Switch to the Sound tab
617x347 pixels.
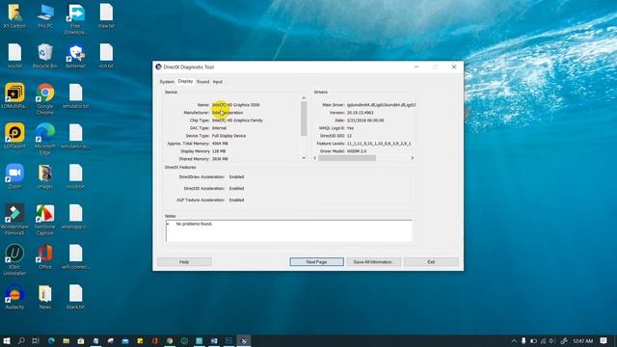point(202,82)
